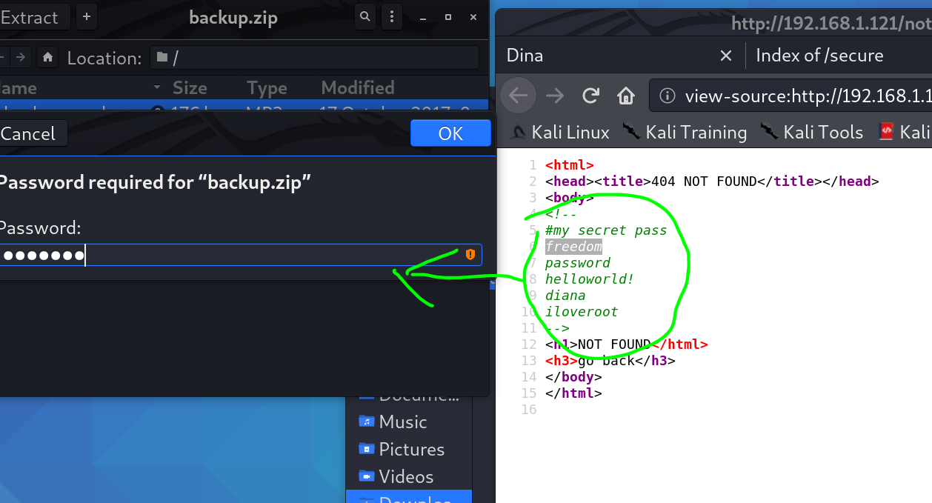
Task: Click in the Password input field
Action: click(237, 255)
